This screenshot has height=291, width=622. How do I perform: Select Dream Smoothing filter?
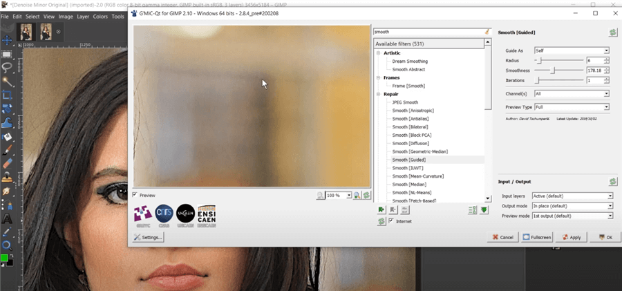410,62
